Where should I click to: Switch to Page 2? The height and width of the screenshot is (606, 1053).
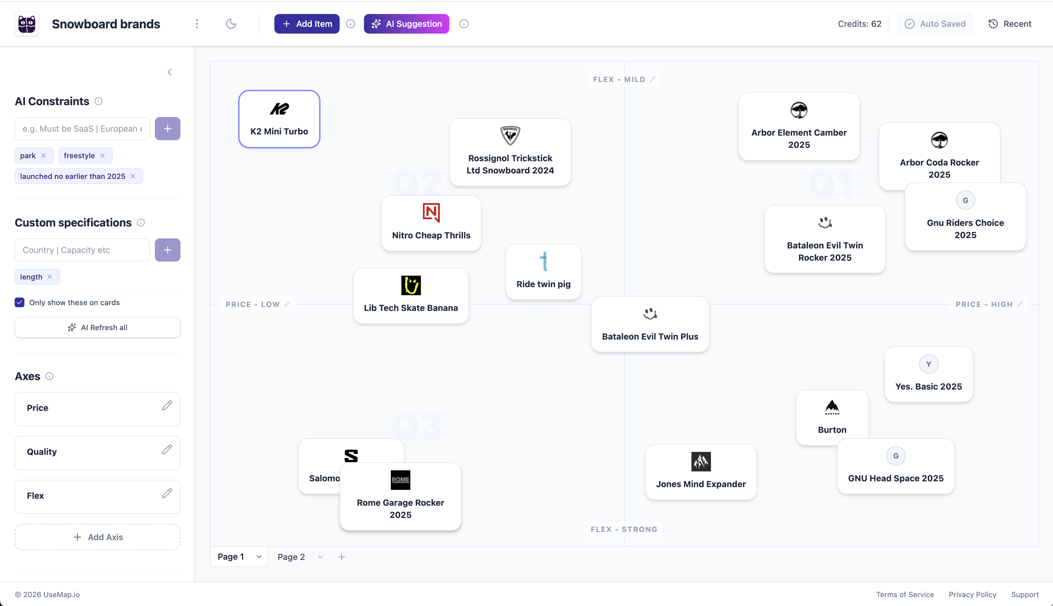pos(291,557)
